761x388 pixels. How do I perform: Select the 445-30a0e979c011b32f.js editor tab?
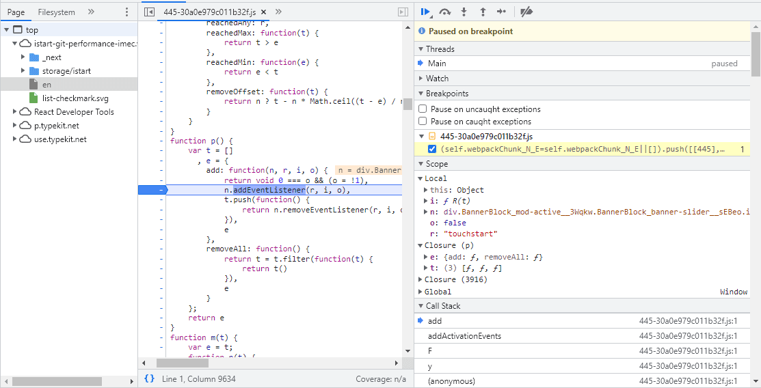210,12
